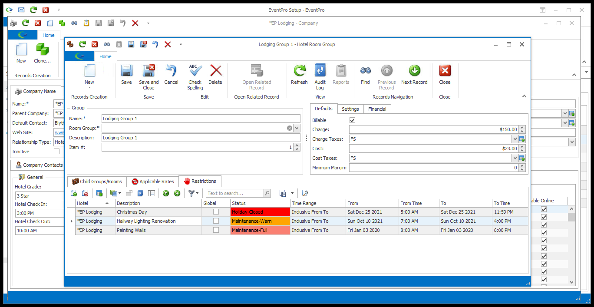The height and width of the screenshot is (307, 594).
Task: Click the Company Name tab in EP Lodging
Action: point(36,91)
